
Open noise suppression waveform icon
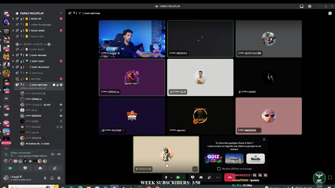tap(53, 154)
